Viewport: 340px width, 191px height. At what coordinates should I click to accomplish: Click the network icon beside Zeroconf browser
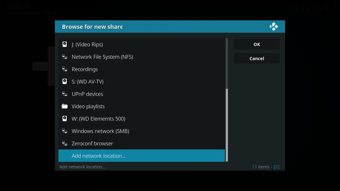pos(65,143)
